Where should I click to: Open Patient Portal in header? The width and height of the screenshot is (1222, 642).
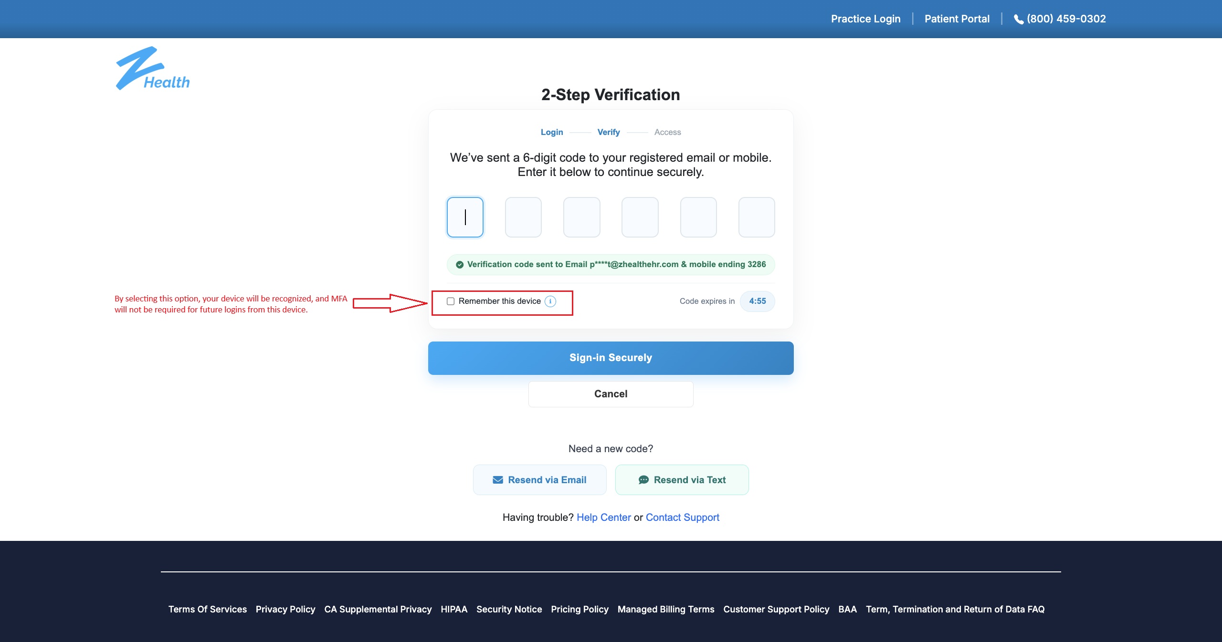point(957,19)
